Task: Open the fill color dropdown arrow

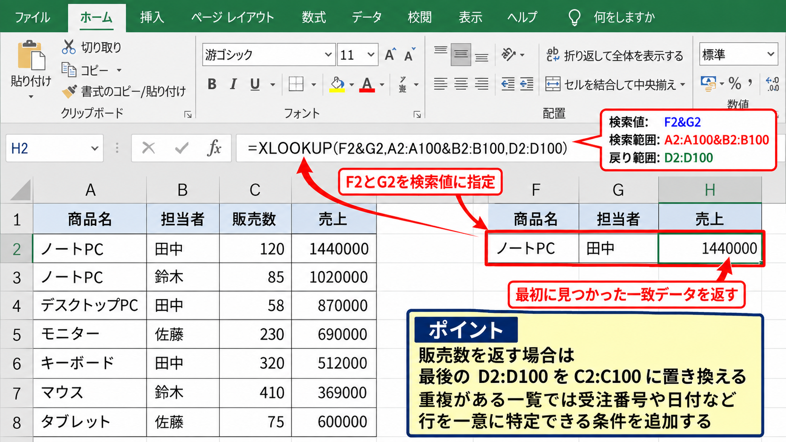Action: click(352, 85)
